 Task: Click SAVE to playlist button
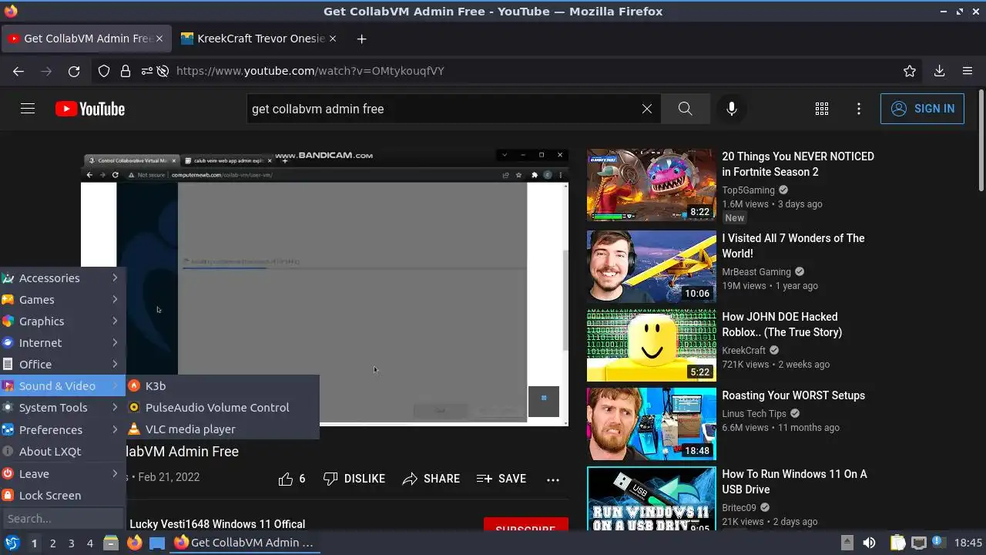point(501,479)
